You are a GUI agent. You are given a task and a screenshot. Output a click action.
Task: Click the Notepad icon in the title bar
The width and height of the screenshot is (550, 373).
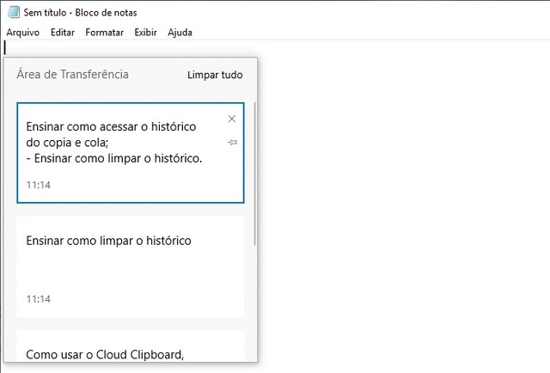pyautogui.click(x=14, y=12)
